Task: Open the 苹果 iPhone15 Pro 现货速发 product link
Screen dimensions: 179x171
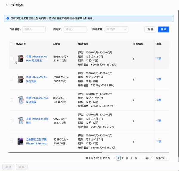Action: coord(37,79)
